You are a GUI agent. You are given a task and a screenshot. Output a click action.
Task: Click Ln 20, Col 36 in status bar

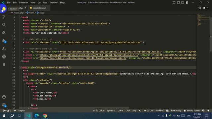coord(99,110)
